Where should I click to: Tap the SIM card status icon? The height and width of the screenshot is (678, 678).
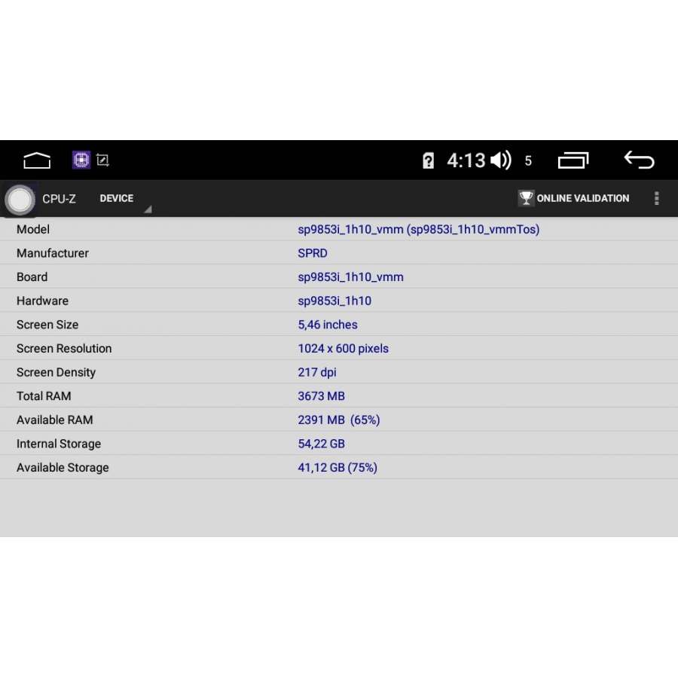click(428, 161)
